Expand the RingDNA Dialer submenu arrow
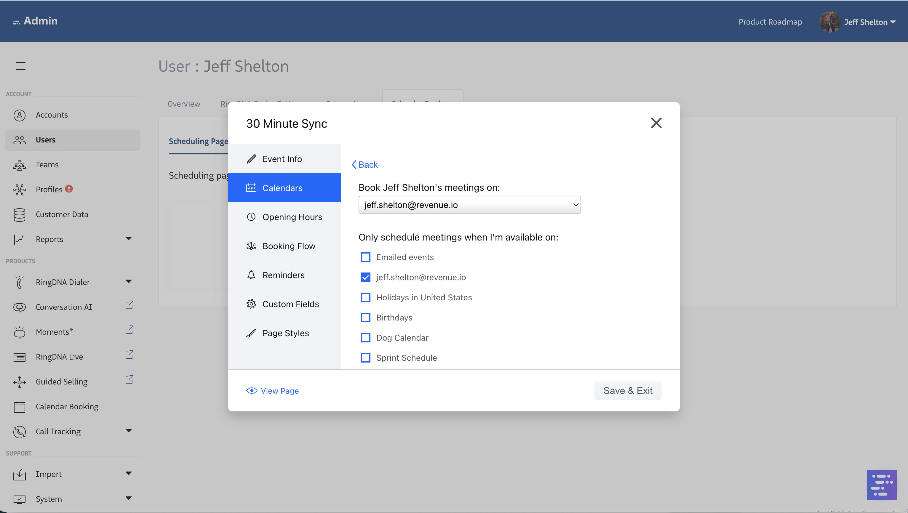This screenshot has height=513, width=908. [x=129, y=281]
